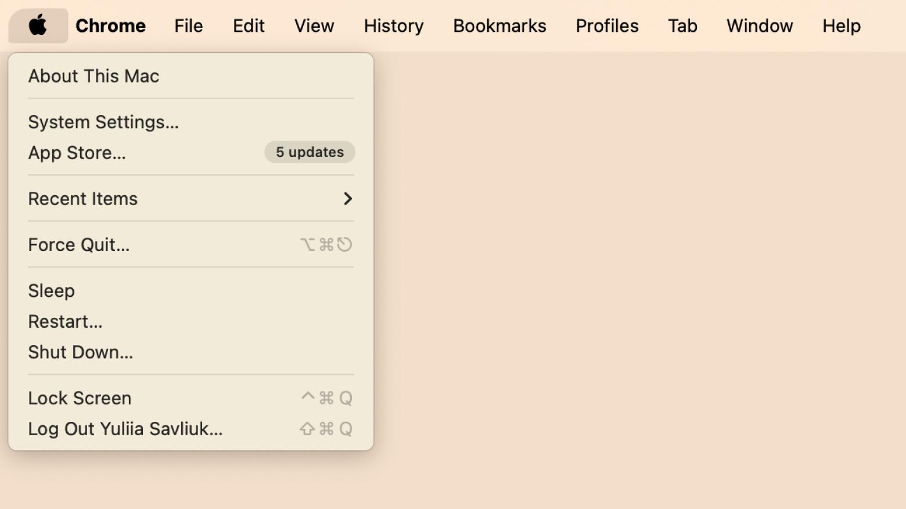Select Lock Screen entry
The height and width of the screenshot is (509, 906).
[x=80, y=398]
